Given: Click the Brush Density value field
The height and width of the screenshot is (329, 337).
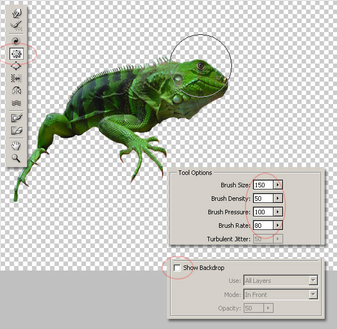Looking at the screenshot, I should coord(263,199).
